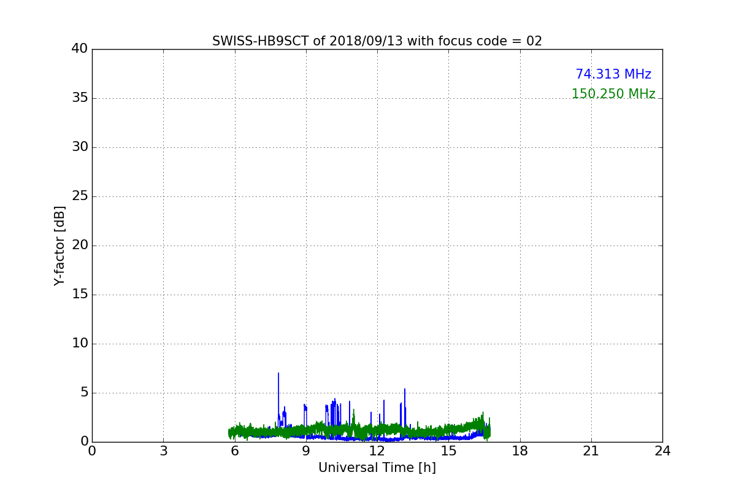This screenshot has height=491, width=736.
Task: Select the green 150.250 MHz legend label
Action: (613, 94)
